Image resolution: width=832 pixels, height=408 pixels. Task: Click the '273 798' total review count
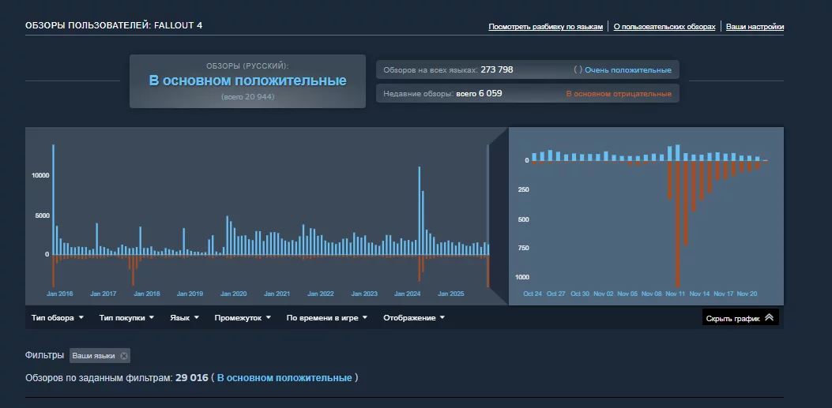tap(497, 70)
